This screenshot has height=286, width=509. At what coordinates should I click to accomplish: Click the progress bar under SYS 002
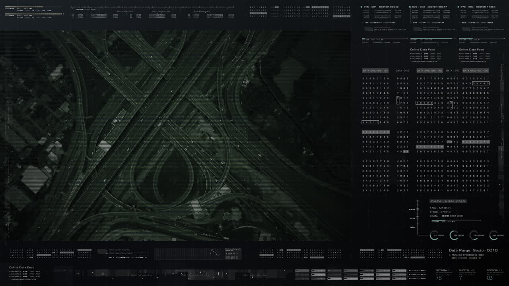click(431, 38)
